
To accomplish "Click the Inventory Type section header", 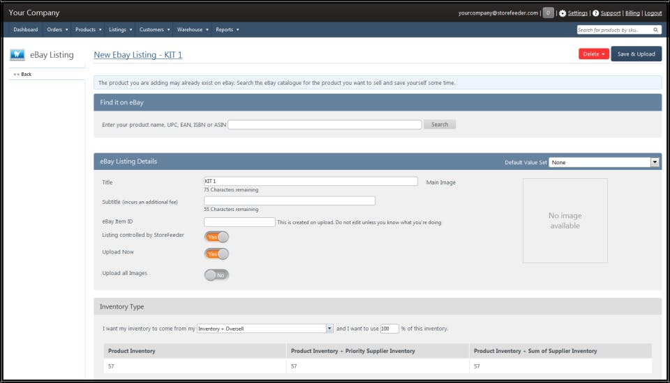I will click(378, 306).
